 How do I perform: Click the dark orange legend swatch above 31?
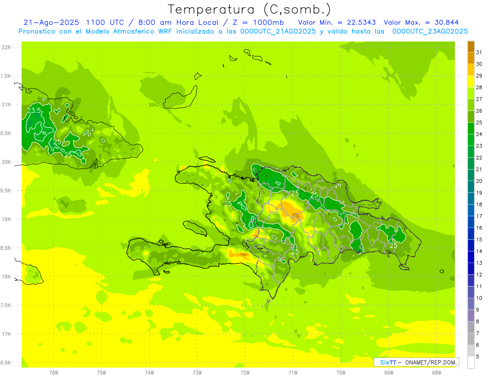click(471, 46)
